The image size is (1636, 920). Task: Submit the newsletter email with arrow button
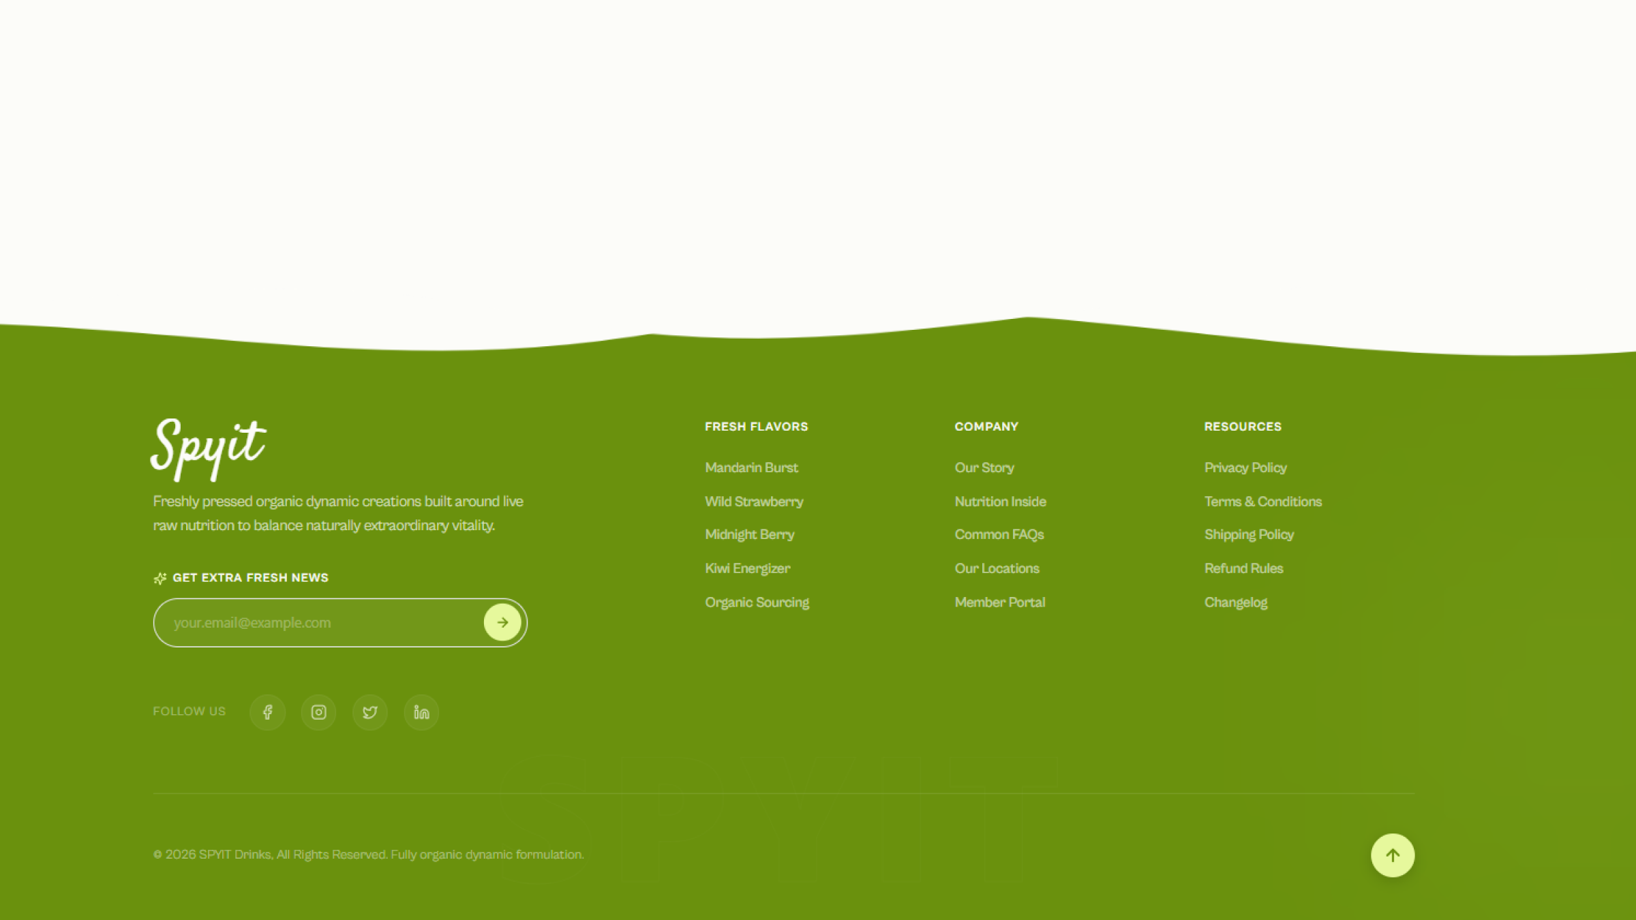[x=502, y=622]
